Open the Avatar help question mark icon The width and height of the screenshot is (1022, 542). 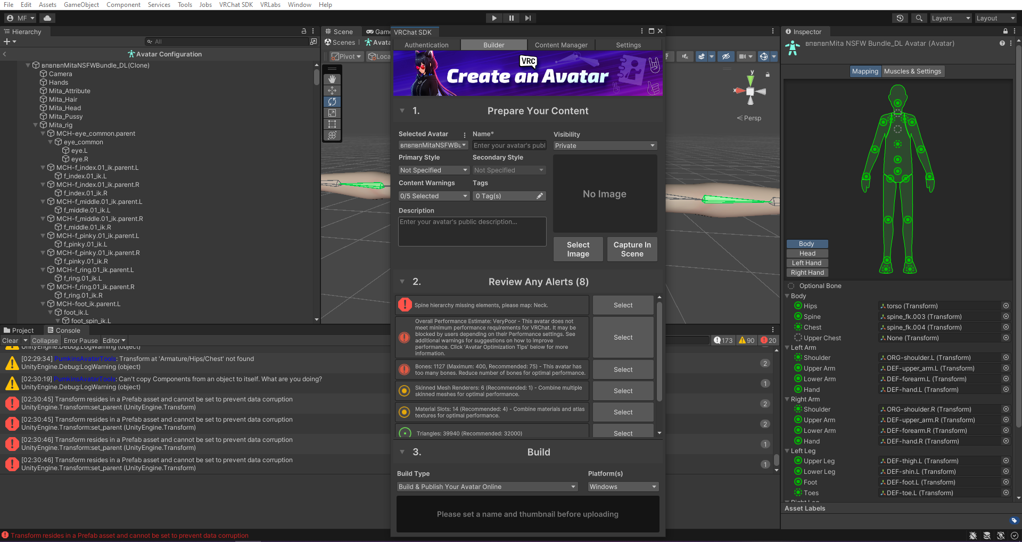[1002, 44]
